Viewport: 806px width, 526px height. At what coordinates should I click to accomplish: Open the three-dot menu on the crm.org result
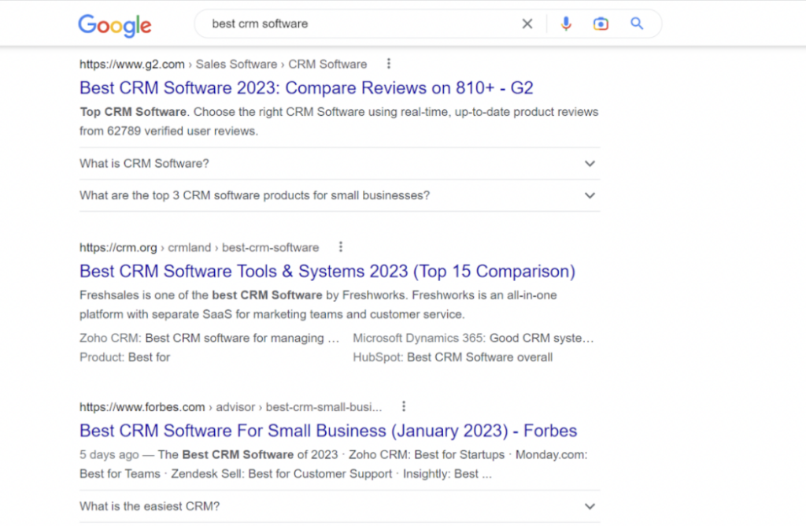(x=341, y=246)
